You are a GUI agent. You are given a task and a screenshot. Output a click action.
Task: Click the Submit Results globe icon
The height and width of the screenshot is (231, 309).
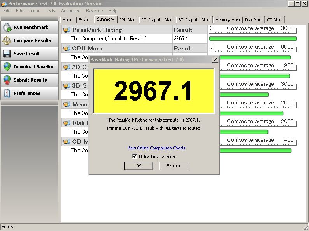tap(7, 80)
